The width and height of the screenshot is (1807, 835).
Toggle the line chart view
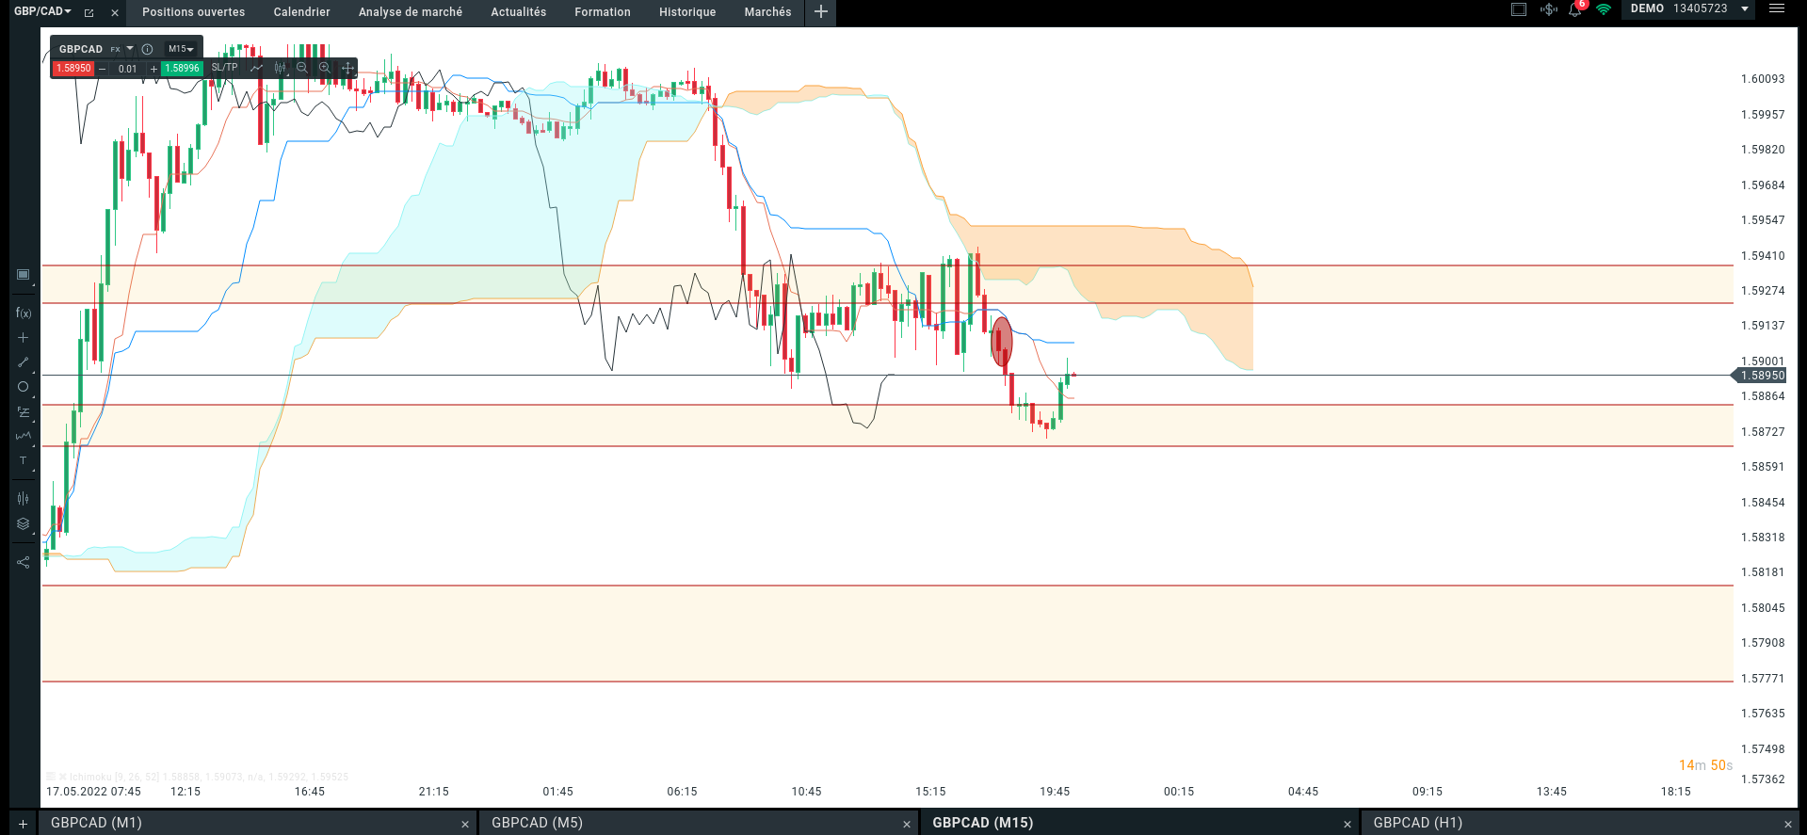tap(256, 68)
